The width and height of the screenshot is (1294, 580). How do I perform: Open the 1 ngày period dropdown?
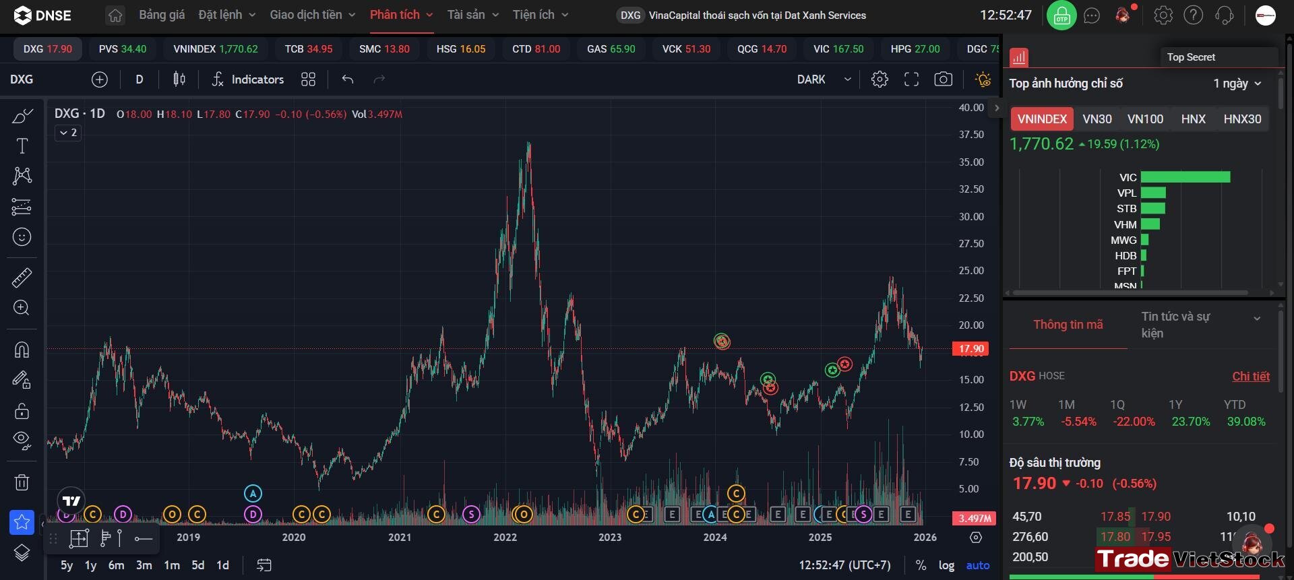pos(1237,84)
